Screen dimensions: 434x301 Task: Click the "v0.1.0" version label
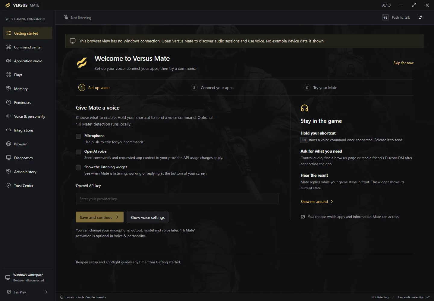coord(386,5)
